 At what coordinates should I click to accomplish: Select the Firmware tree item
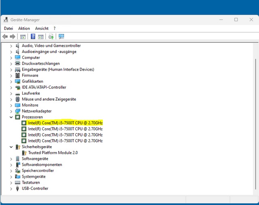(x=30, y=75)
